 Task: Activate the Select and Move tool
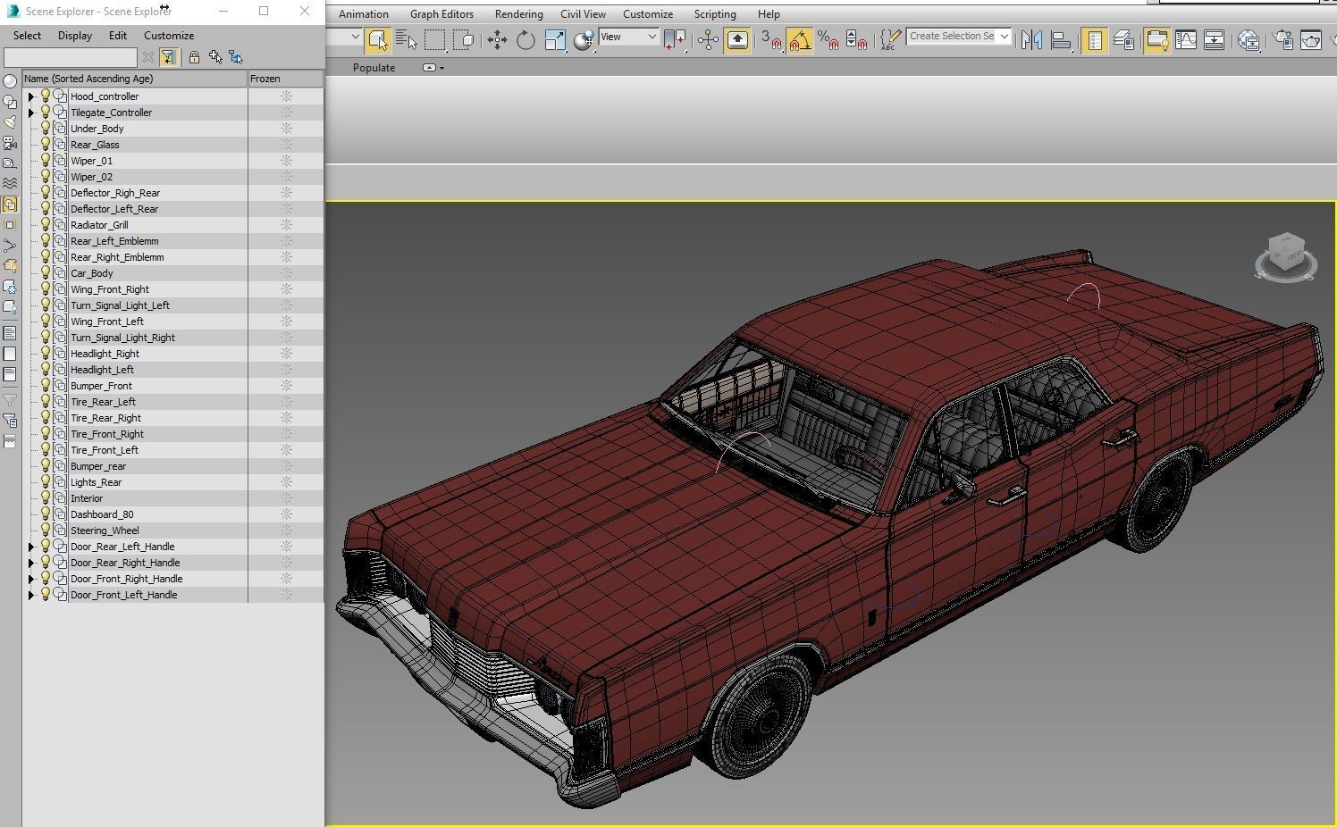[x=497, y=40]
